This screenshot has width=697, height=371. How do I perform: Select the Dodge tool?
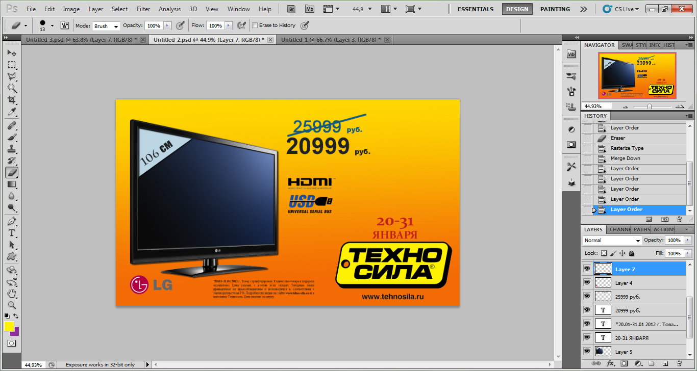coord(12,207)
